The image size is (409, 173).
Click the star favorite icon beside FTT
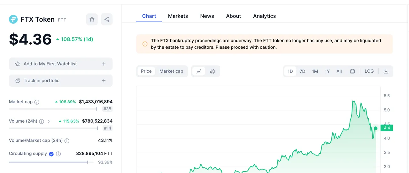tap(92, 19)
